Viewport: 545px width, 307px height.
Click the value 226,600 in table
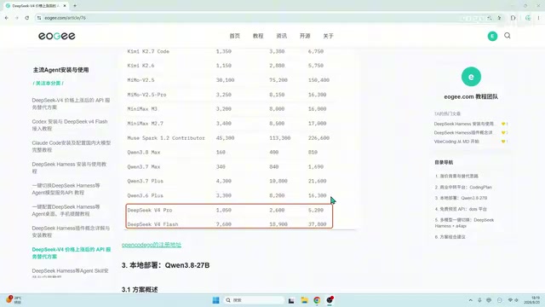point(318,138)
